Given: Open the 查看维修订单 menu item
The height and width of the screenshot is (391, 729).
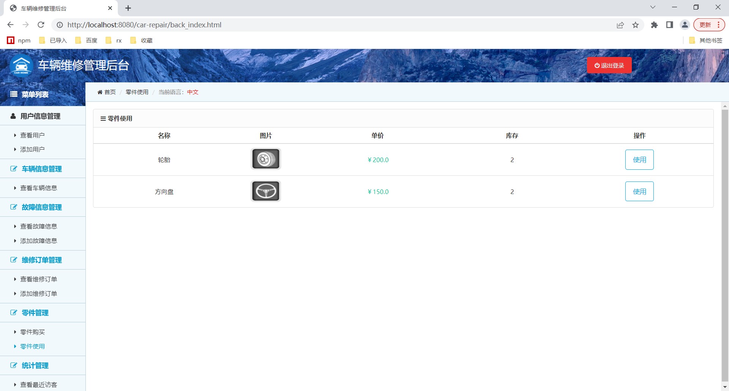Looking at the screenshot, I should coord(38,279).
